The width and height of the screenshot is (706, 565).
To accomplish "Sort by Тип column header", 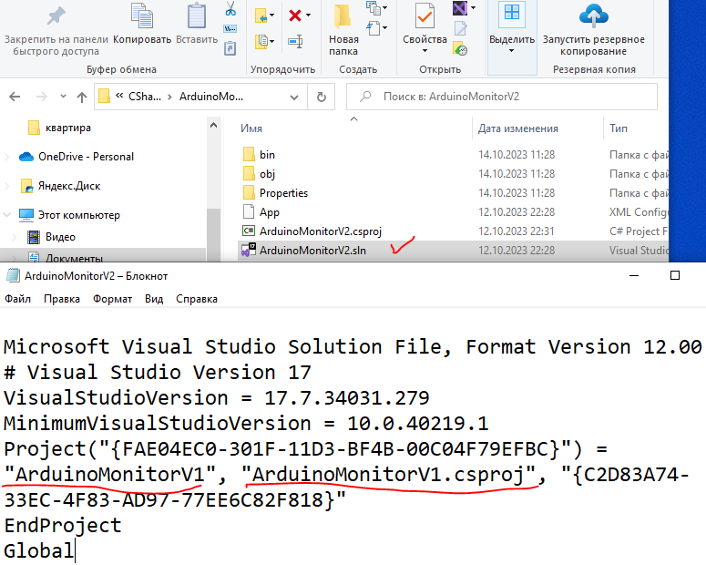I will click(619, 128).
